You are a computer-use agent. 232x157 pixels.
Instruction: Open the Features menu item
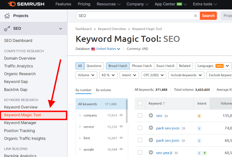click(x=63, y=4)
